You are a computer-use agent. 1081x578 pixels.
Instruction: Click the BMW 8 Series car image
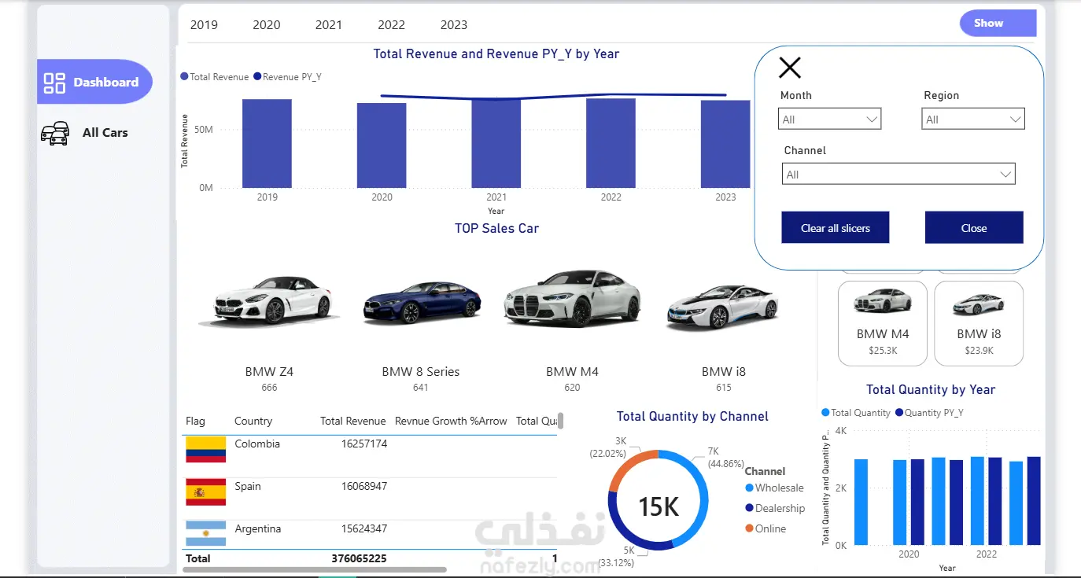click(421, 301)
